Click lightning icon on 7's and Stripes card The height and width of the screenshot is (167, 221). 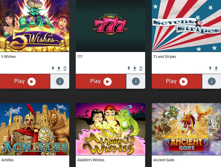tap(210, 69)
